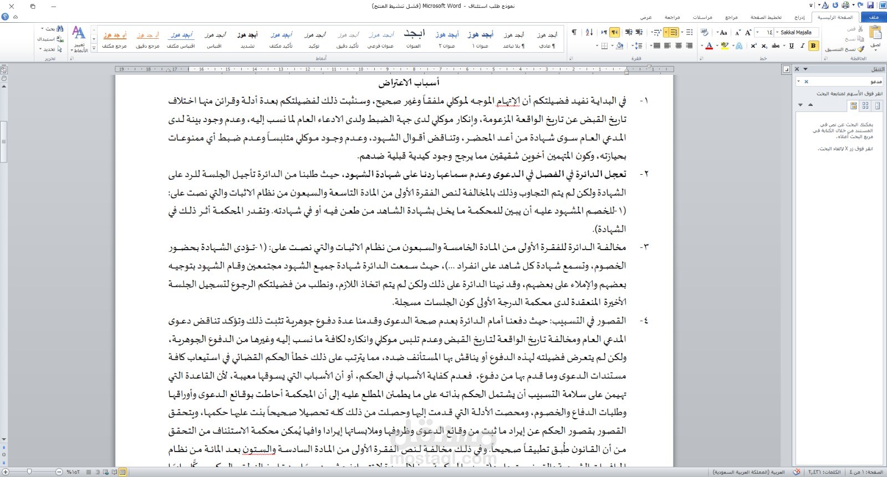Click the zoom slider handle
The image size is (887, 477).
pyautogui.click(x=29, y=472)
